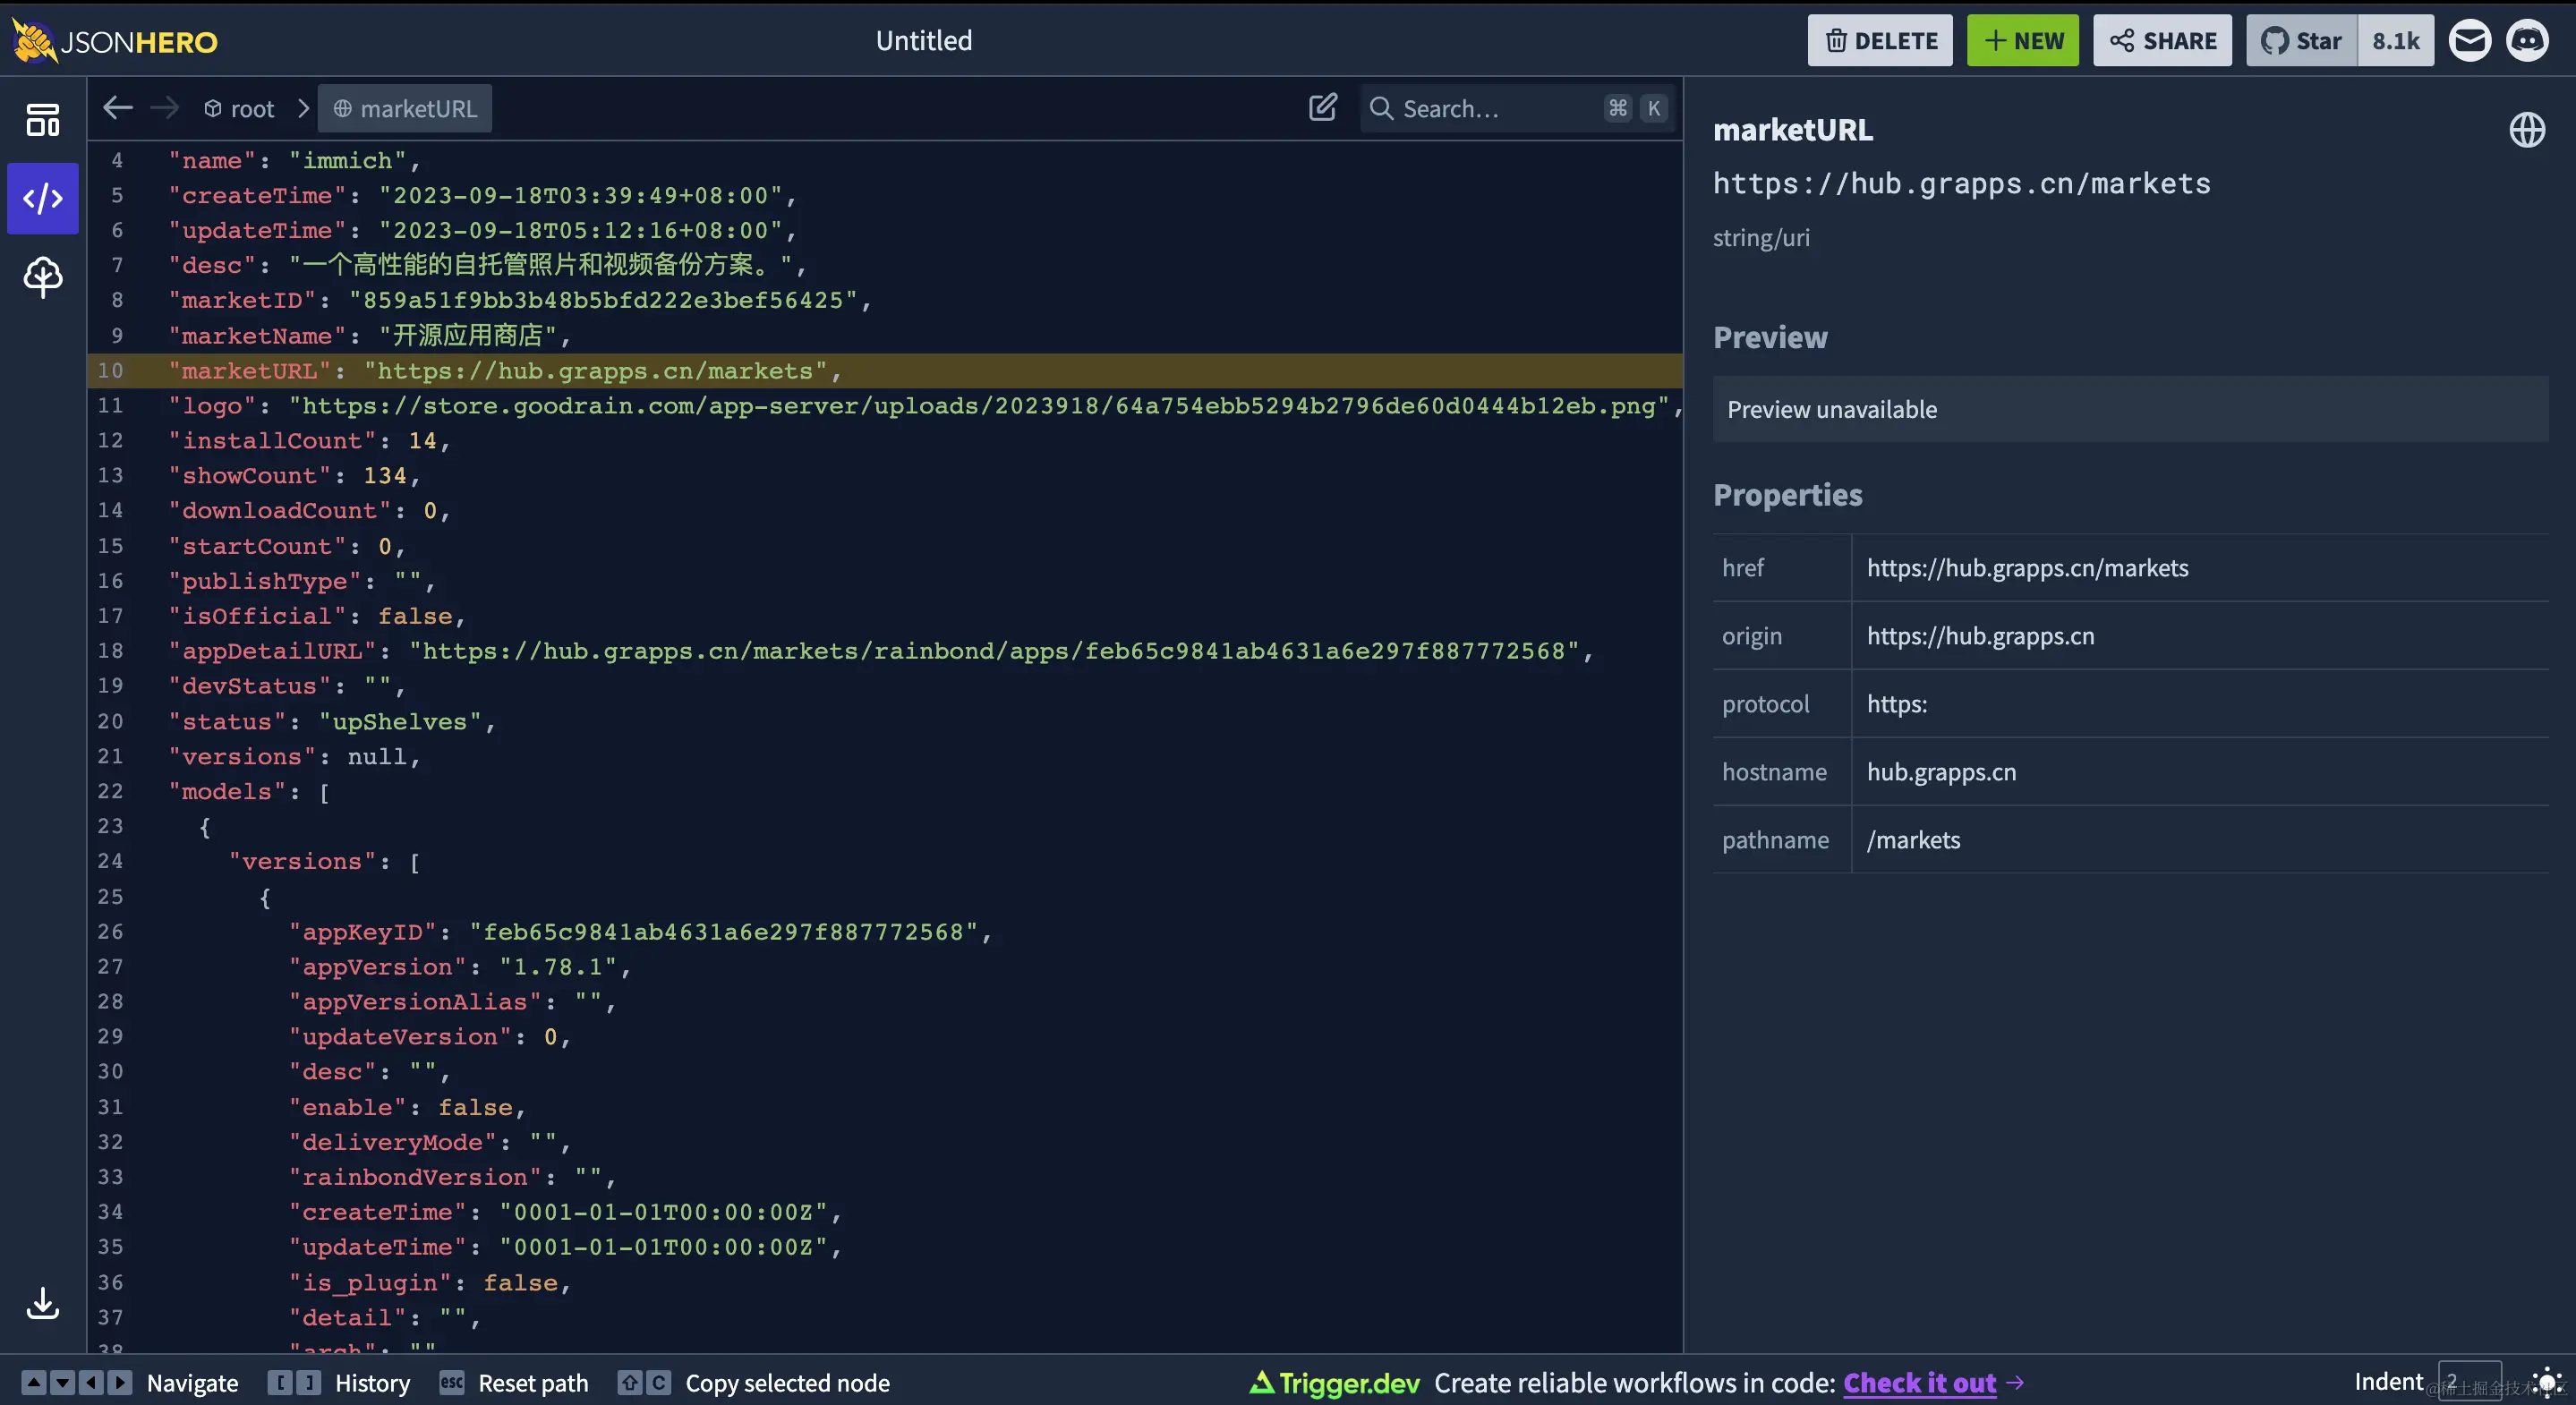Click the DELETE button
This screenshot has height=1405, width=2576.
click(1879, 41)
